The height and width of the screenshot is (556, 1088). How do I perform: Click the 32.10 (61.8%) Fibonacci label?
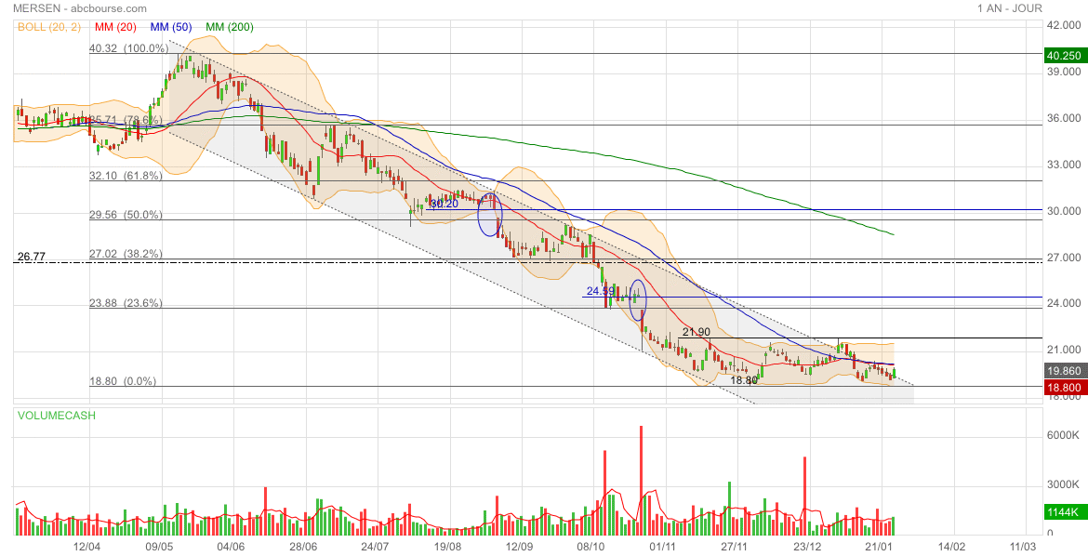click(126, 176)
